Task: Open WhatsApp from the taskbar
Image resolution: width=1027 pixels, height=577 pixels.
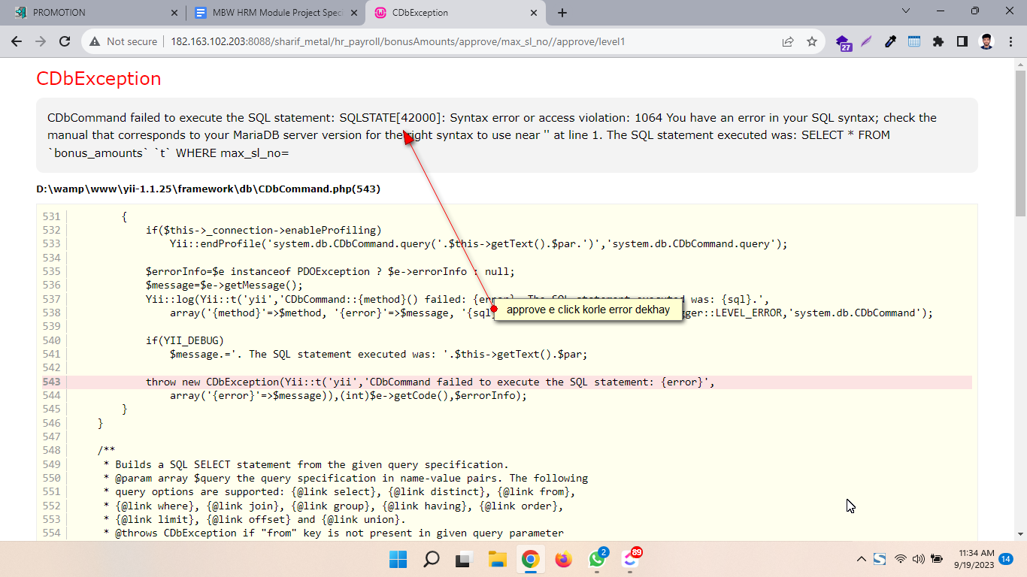Action: [x=596, y=560]
